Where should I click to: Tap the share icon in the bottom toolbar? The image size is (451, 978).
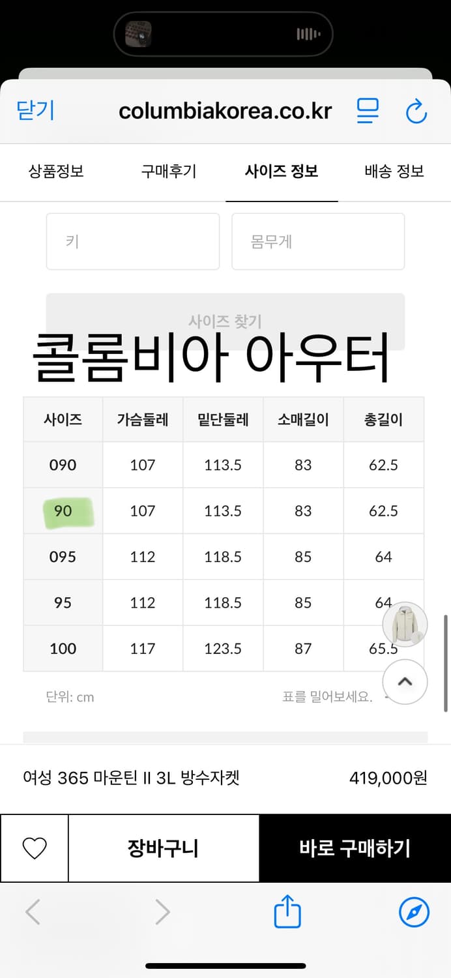[287, 913]
